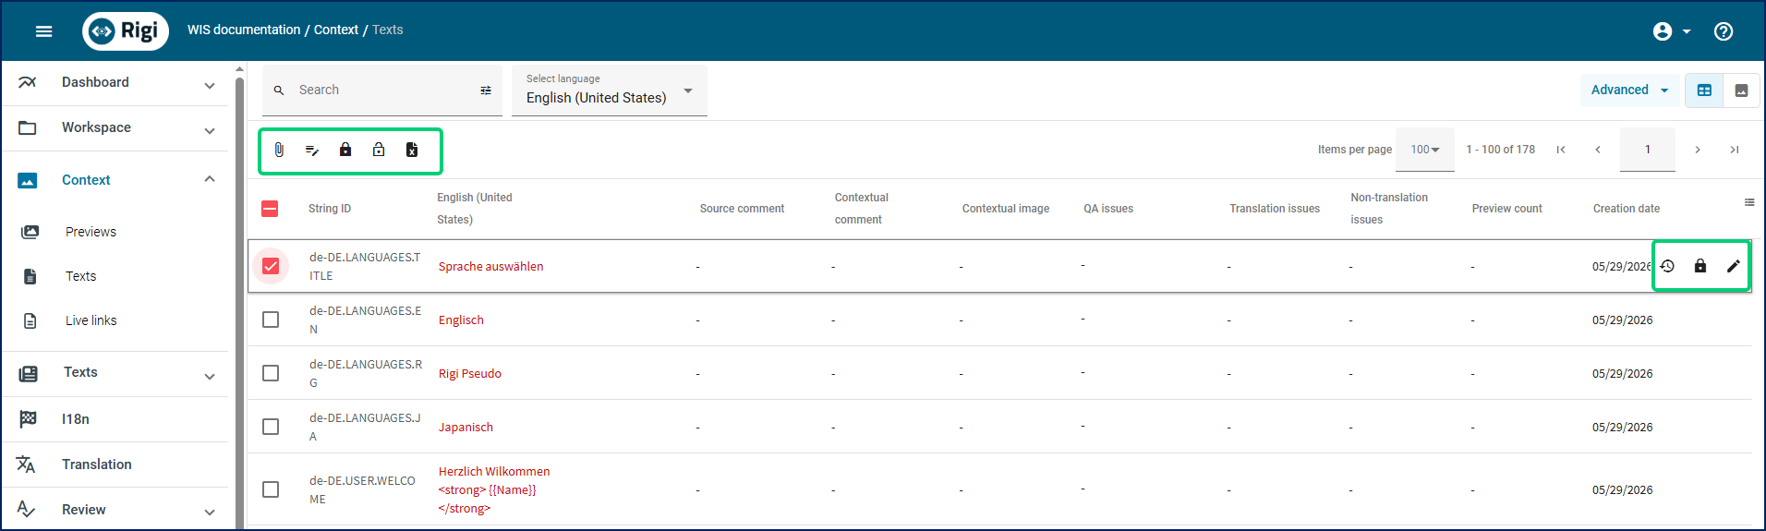1766x531 pixels.
Task: Click WIS documentation breadcrumb link
Action: pos(244,30)
